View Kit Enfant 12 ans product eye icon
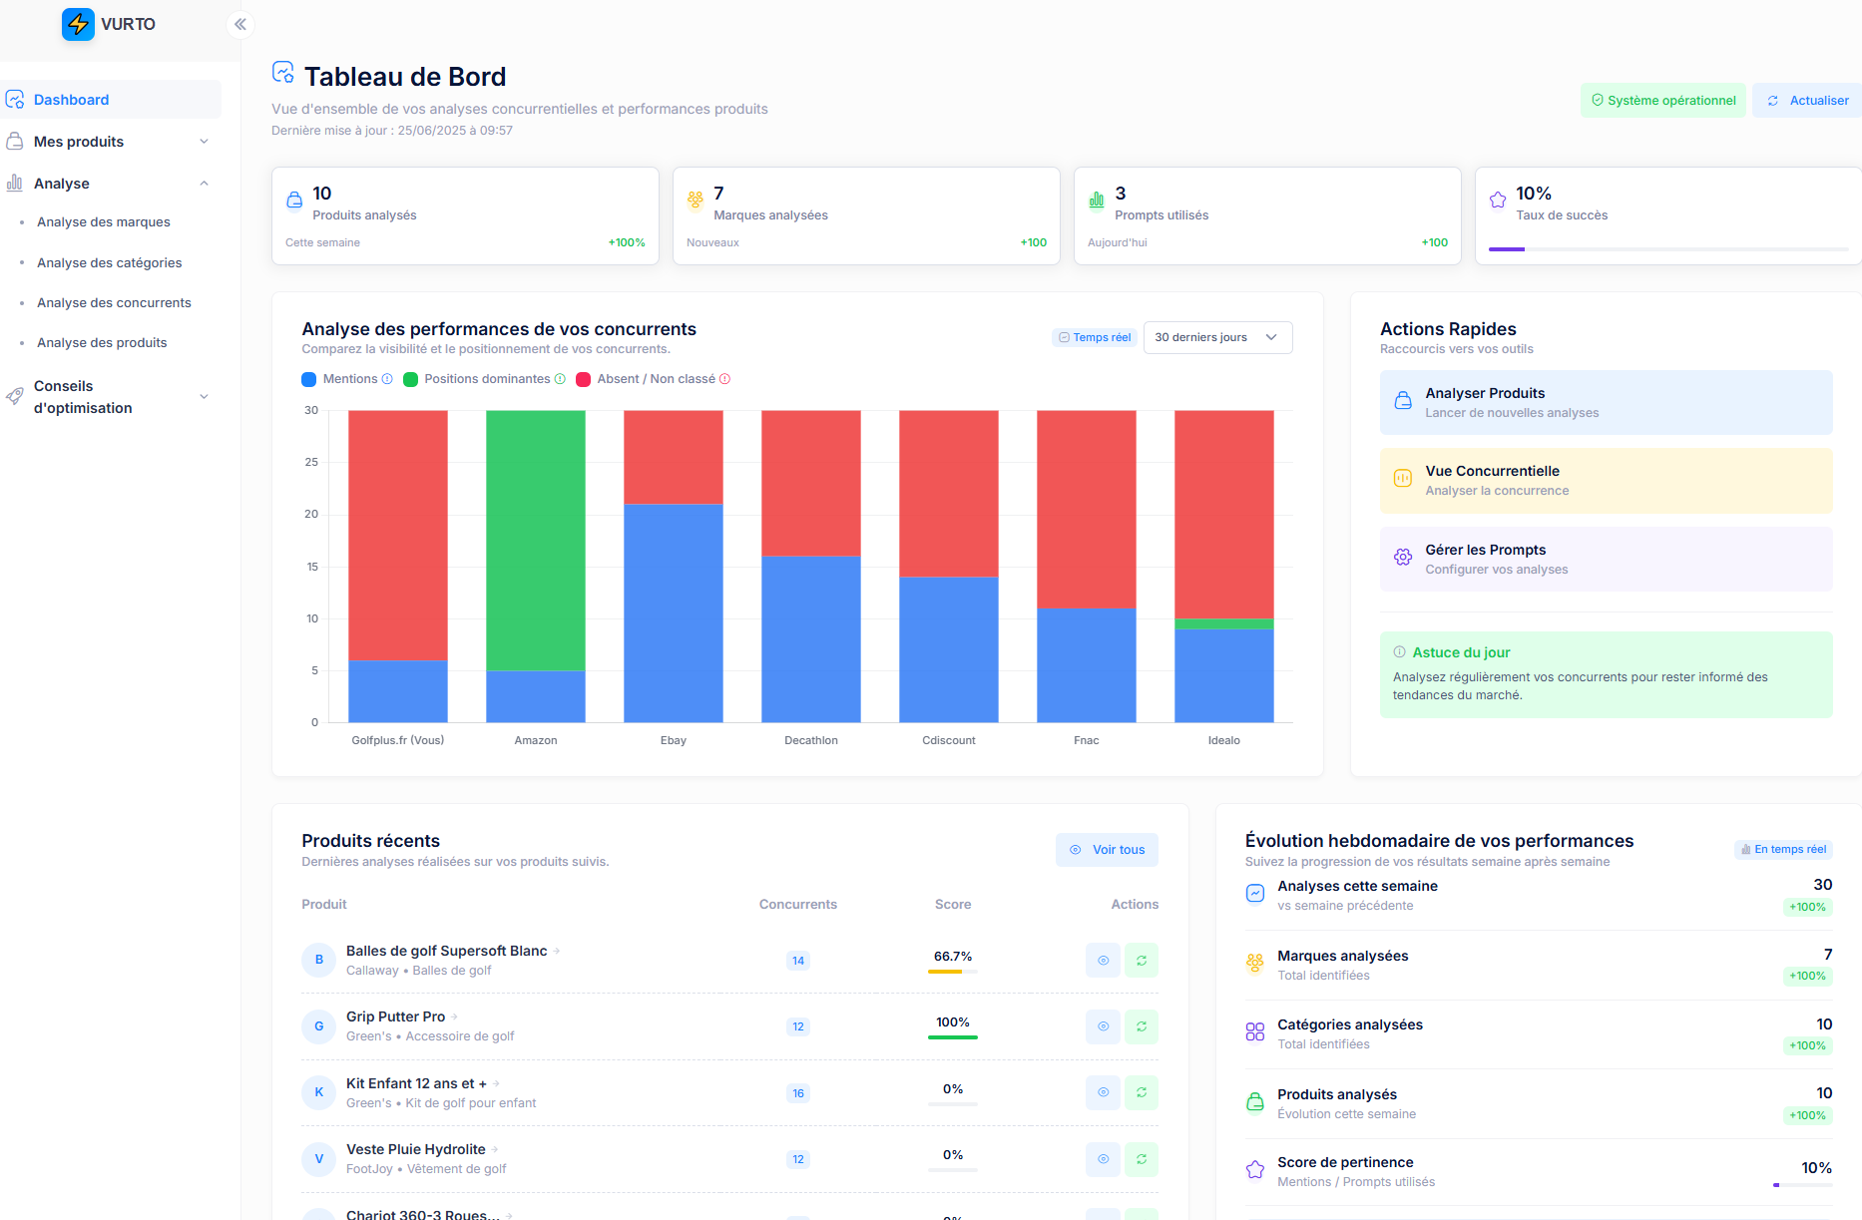The width and height of the screenshot is (1862, 1220). 1103,1093
